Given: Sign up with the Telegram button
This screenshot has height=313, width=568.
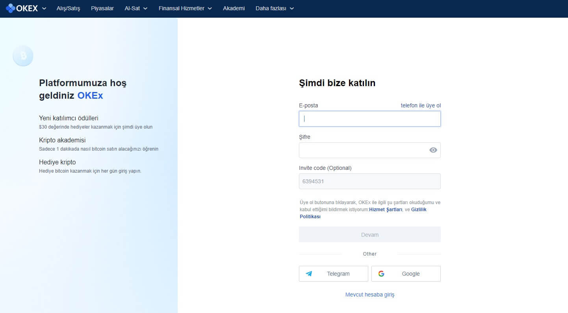Looking at the screenshot, I should tap(333, 274).
